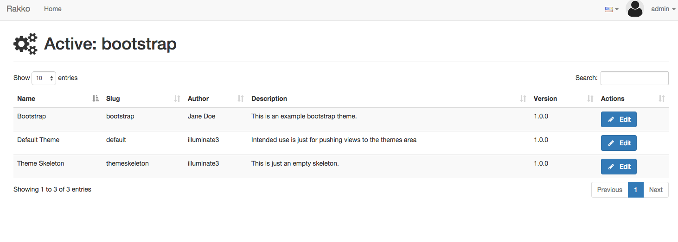Open the language flag dropdown
This screenshot has height=242, width=678.
[x=612, y=9]
